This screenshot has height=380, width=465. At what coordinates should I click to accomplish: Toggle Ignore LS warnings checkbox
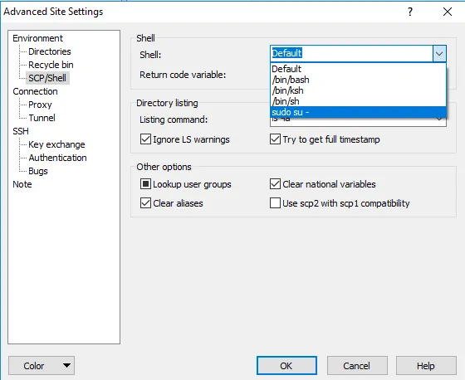[145, 139]
